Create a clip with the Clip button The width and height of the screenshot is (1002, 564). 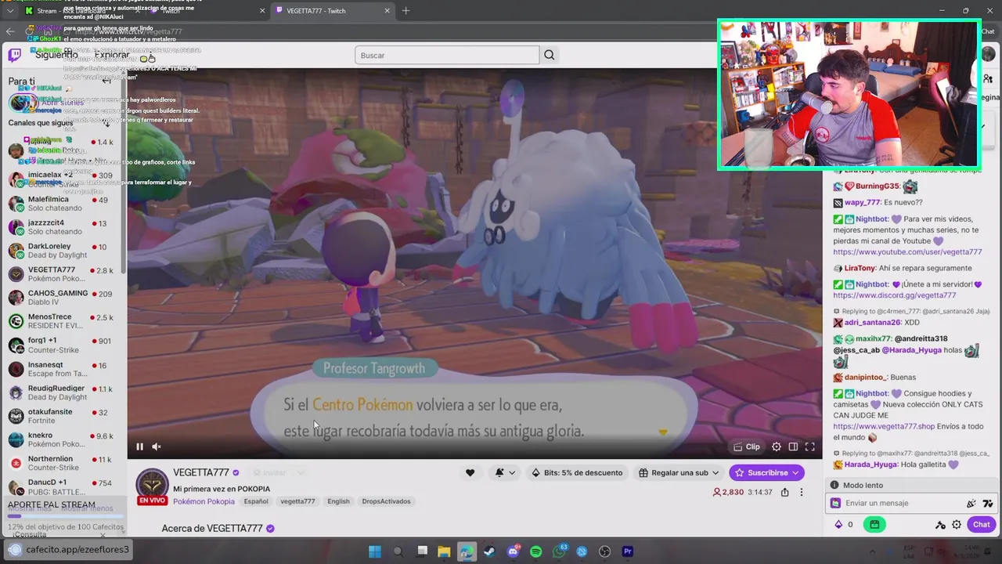tap(746, 446)
